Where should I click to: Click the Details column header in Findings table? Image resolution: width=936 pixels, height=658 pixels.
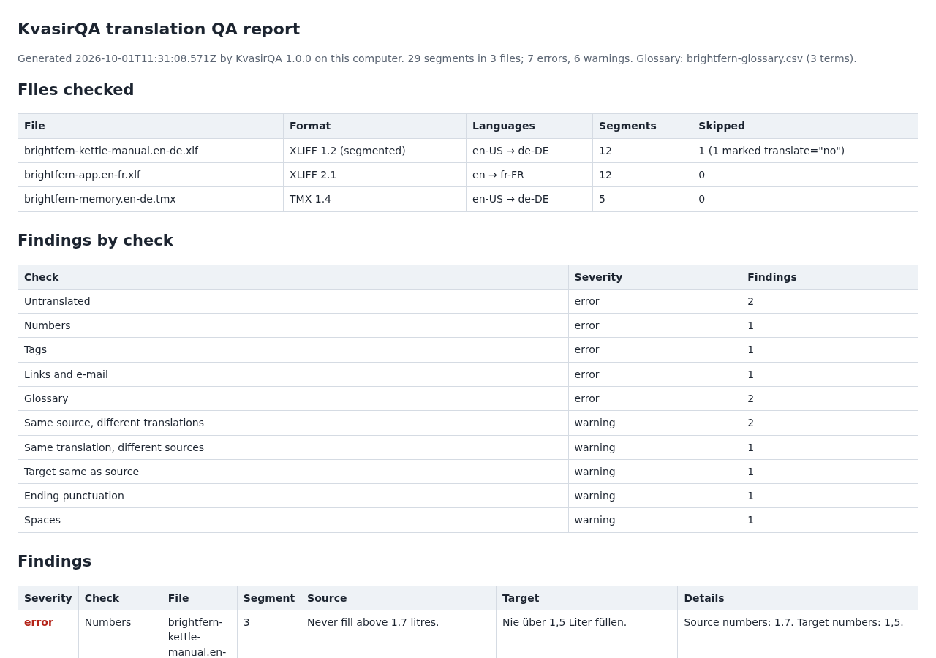tap(798, 598)
